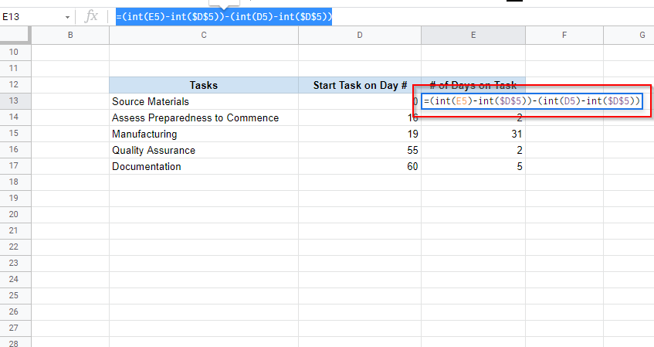Select column F header
The width and height of the screenshot is (654, 347).
click(564, 36)
